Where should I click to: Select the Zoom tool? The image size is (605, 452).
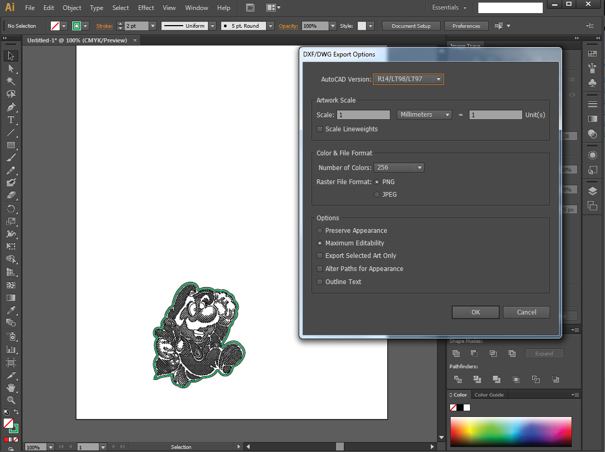point(11,400)
